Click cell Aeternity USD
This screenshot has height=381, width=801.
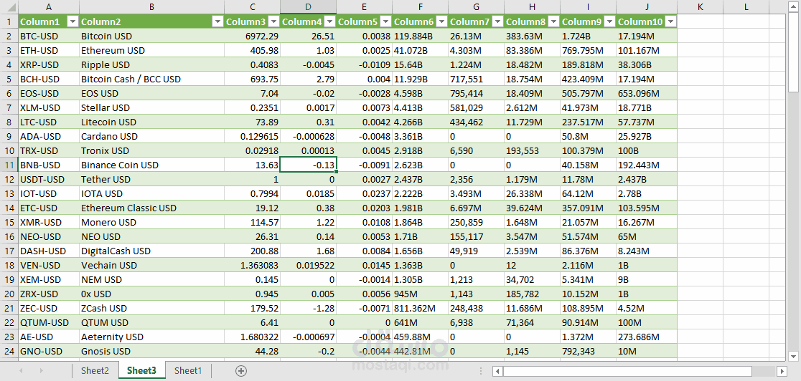point(151,337)
